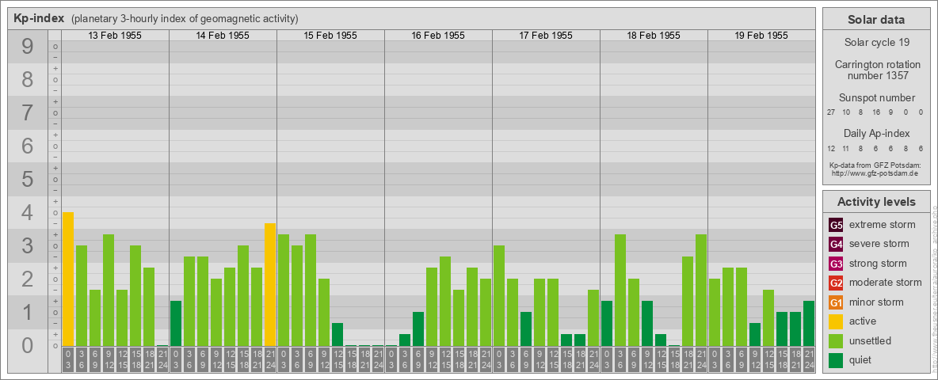Click the Ap-index value 11
This screenshot has width=938, height=380.
point(846,148)
